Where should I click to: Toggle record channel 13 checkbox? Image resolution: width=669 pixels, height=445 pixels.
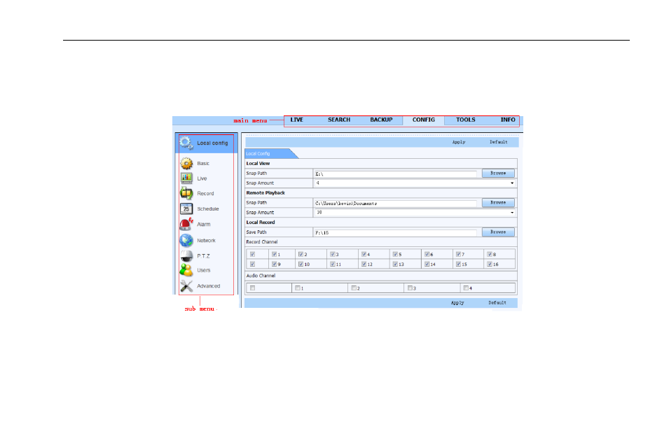click(x=395, y=264)
